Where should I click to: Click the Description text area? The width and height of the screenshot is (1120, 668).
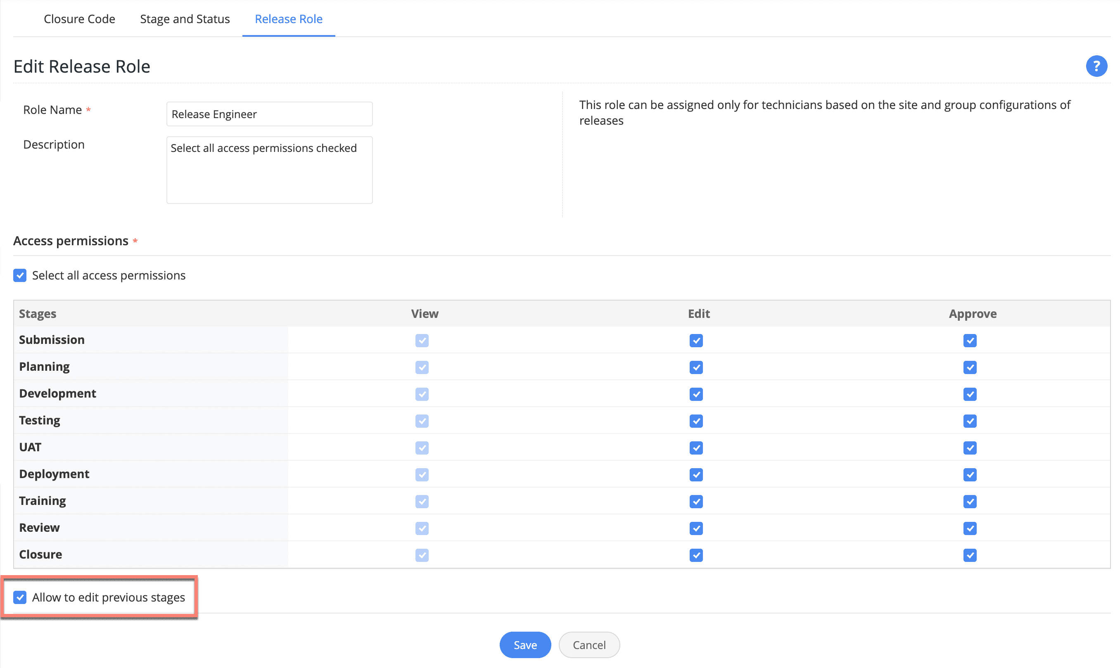click(269, 170)
